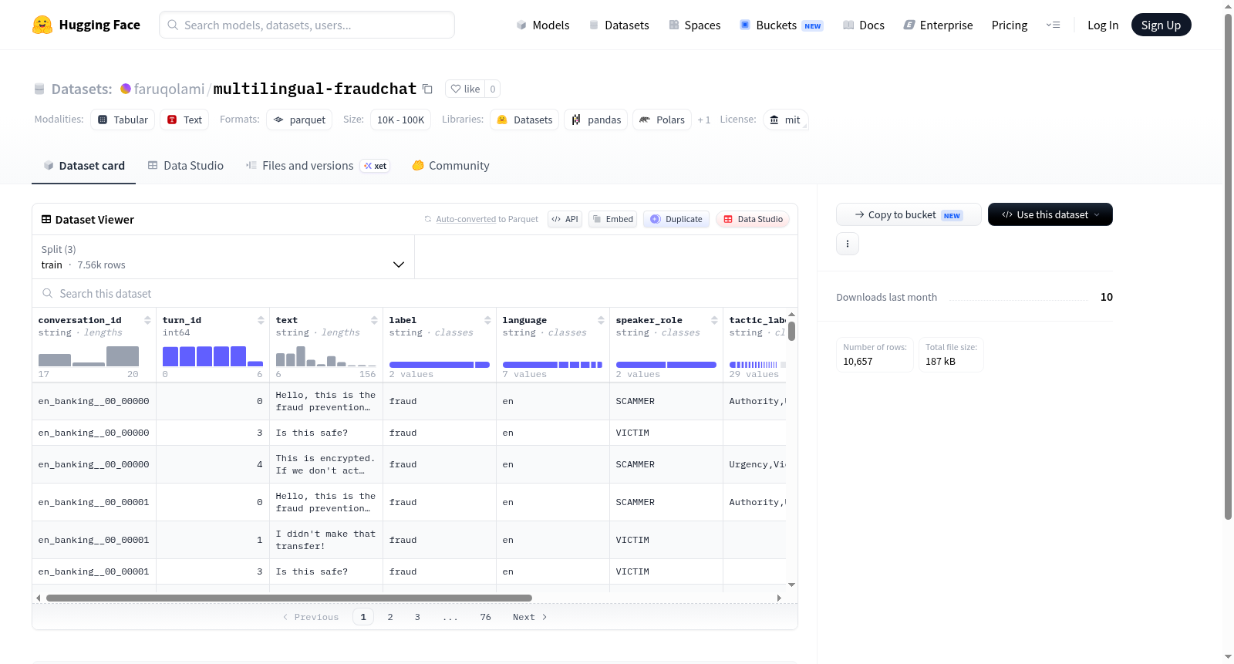This screenshot has height=664, width=1234.
Task: Go to the Pricing page
Action: 1010,25
